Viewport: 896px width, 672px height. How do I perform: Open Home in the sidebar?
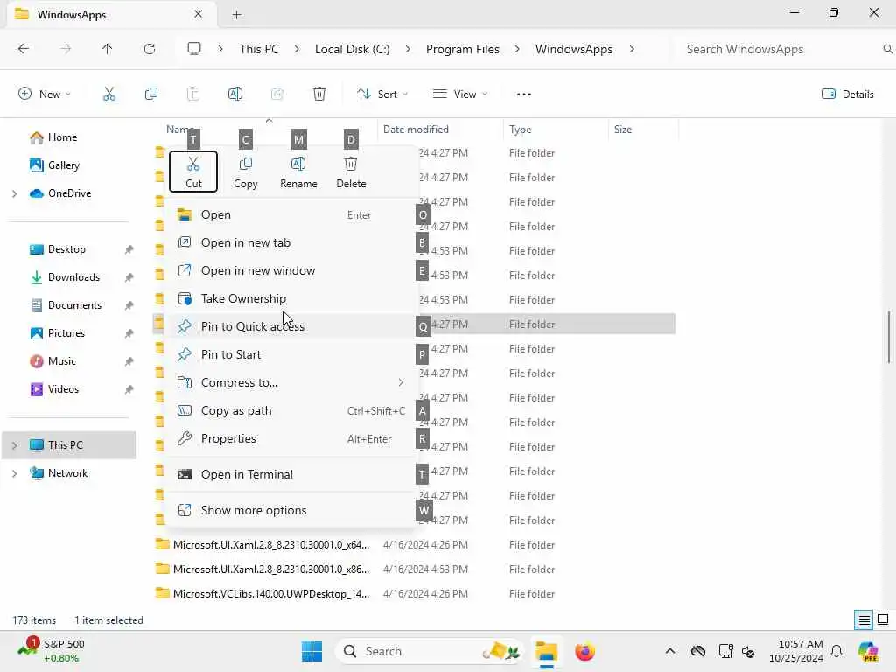[x=53, y=137]
